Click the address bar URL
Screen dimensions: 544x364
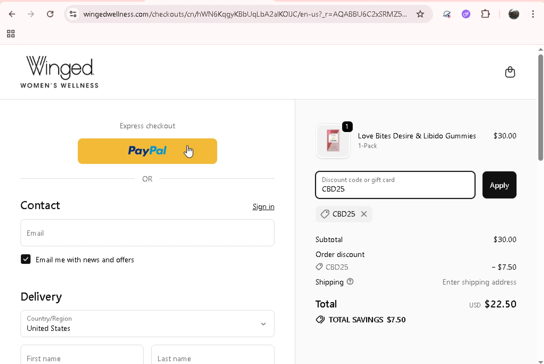245,14
